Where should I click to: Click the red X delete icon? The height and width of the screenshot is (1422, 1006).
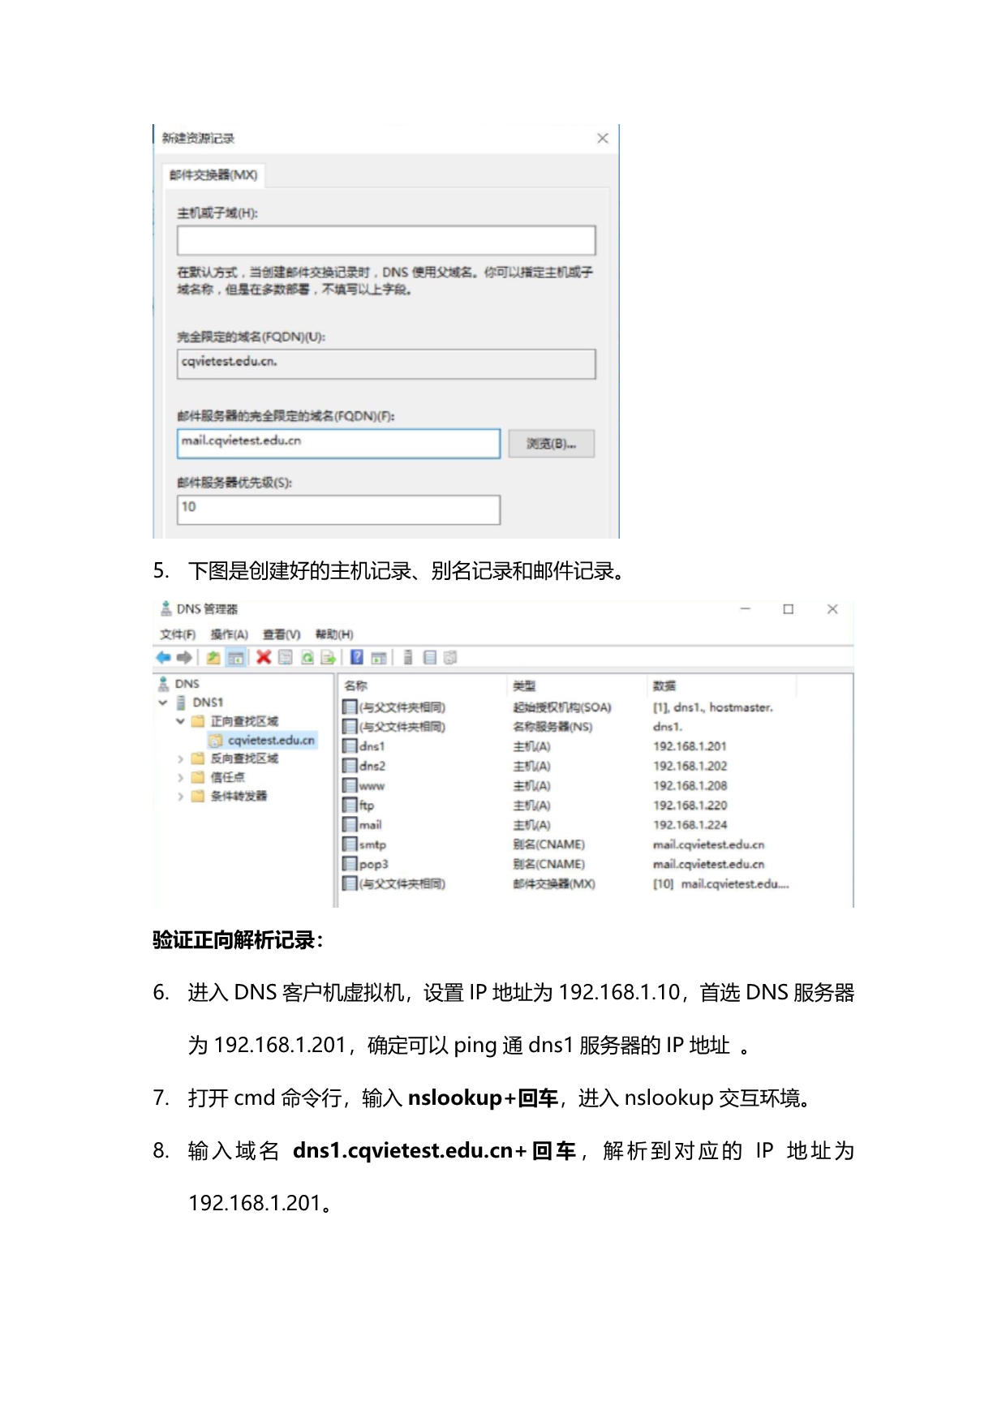(264, 657)
